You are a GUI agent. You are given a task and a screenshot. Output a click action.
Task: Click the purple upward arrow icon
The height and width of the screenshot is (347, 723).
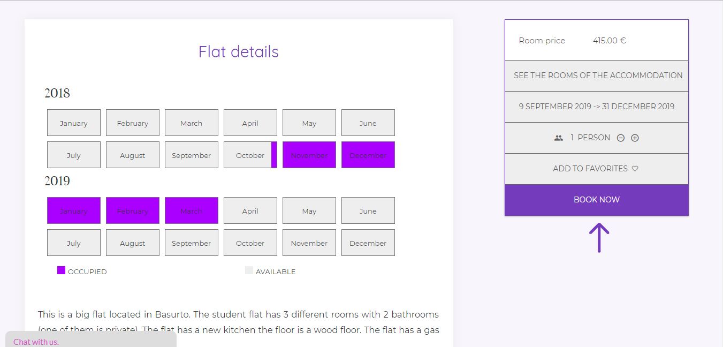[599, 238]
